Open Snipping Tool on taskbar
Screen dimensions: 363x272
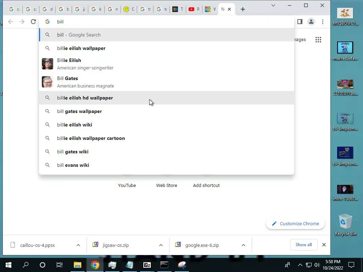[182, 265]
